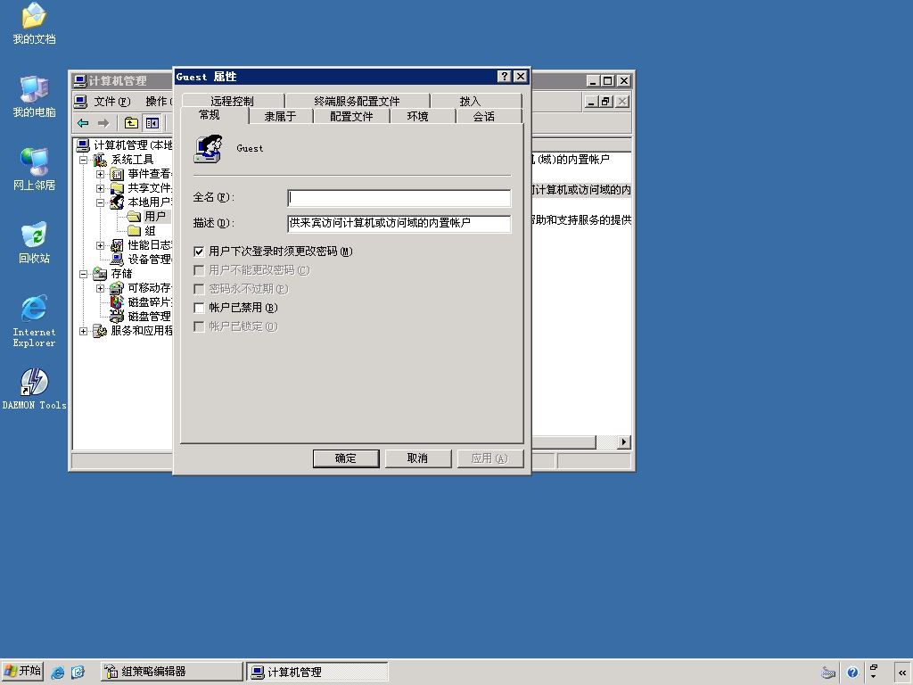The height and width of the screenshot is (685, 913).
Task: Expand the 性能日志 tree node
Action: coord(100,245)
